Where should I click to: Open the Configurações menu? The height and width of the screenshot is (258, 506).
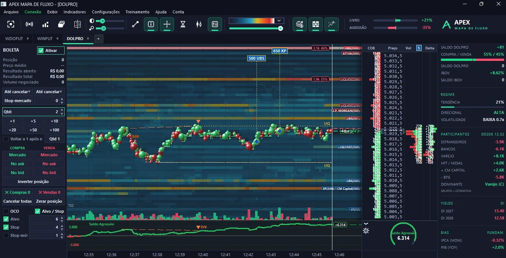click(x=106, y=12)
